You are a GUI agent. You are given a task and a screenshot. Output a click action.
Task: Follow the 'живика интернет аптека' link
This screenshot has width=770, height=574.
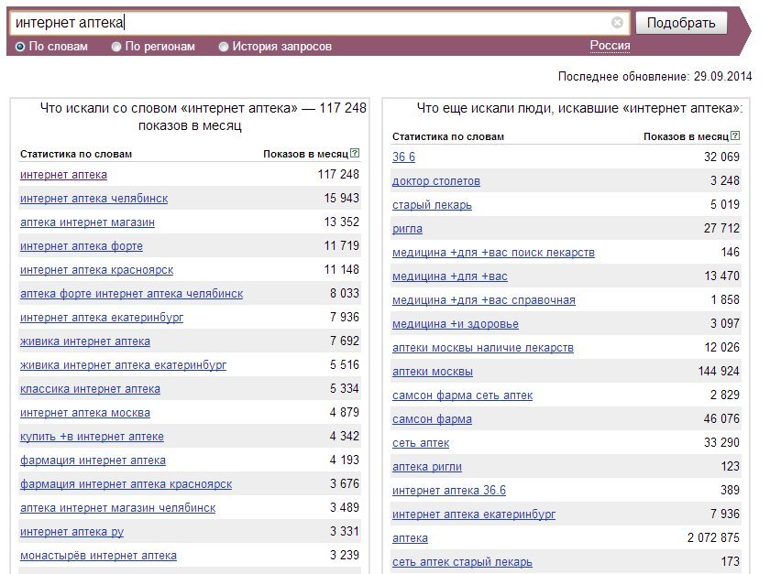[x=85, y=341]
